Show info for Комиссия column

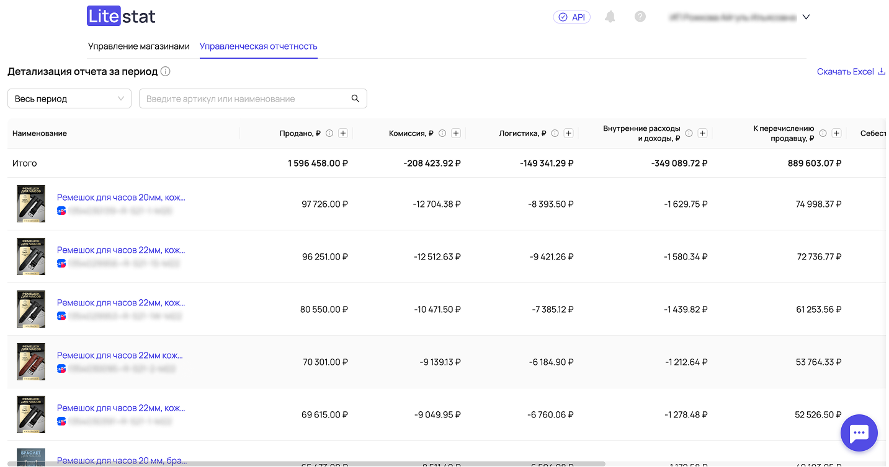(x=442, y=133)
